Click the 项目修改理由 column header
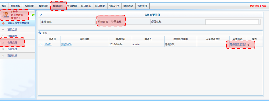Viewport: 269px width, 101px height. click(181, 39)
